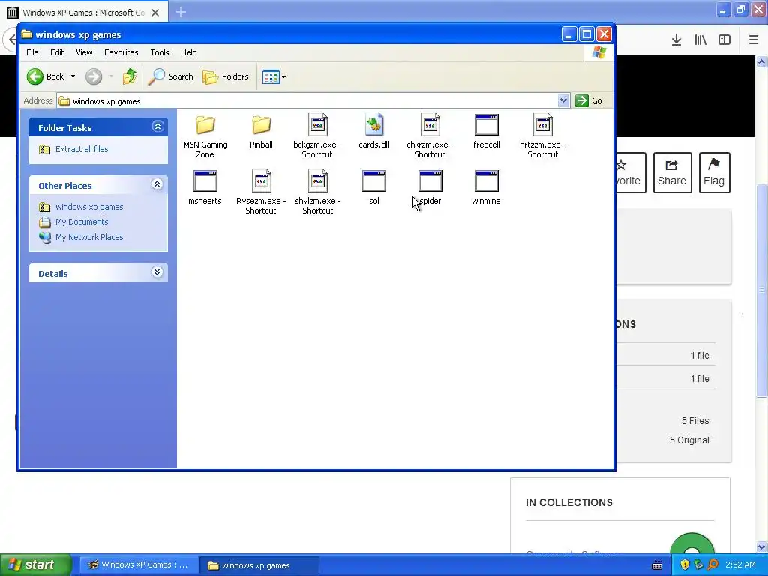
Task: Select windows xp games taskbar button
Action: point(259,565)
